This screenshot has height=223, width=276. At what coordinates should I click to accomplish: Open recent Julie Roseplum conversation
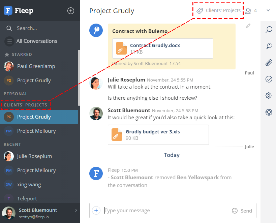[x=39, y=156]
